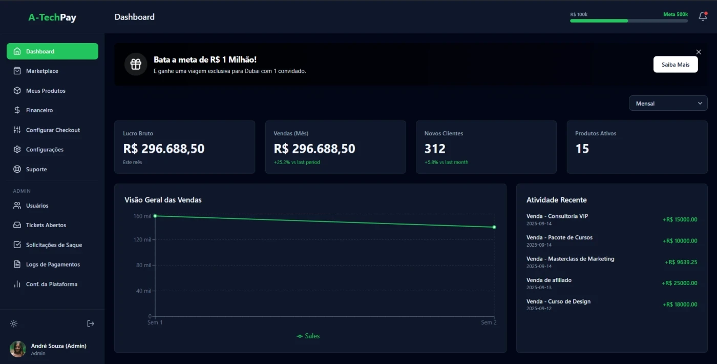Toggle the light/dark theme sun icon
Image resolution: width=717 pixels, height=364 pixels.
pyautogui.click(x=14, y=323)
